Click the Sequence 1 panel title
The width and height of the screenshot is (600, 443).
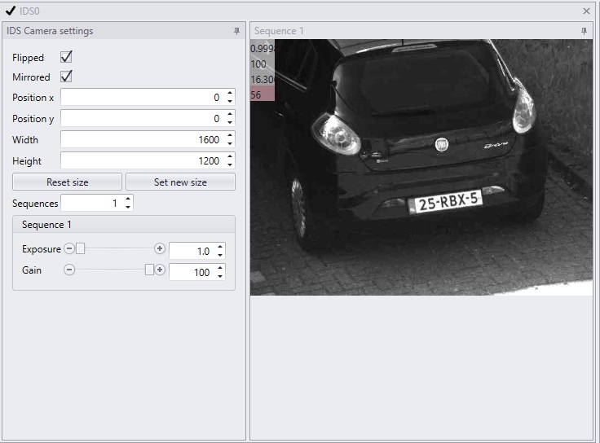pos(279,31)
